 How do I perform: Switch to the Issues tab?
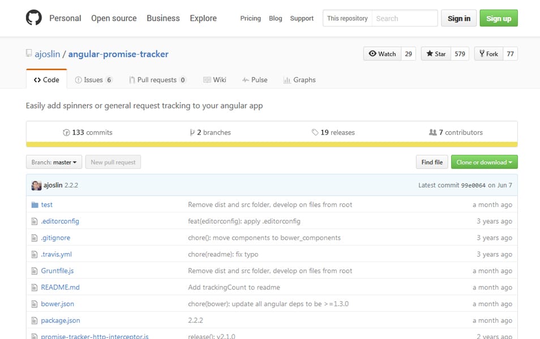[93, 80]
